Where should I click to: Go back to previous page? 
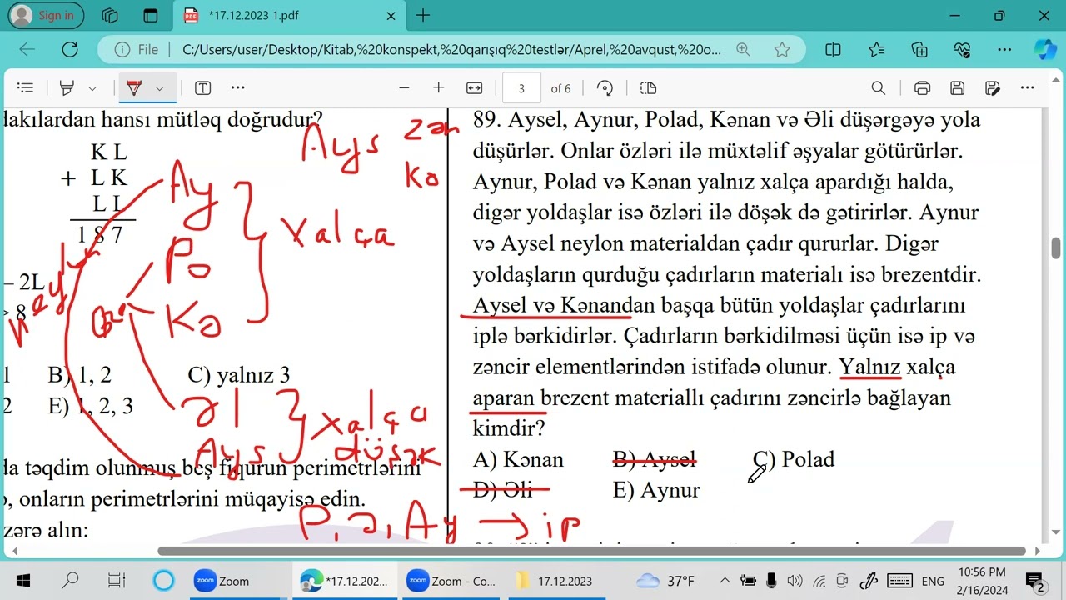pyautogui.click(x=27, y=50)
